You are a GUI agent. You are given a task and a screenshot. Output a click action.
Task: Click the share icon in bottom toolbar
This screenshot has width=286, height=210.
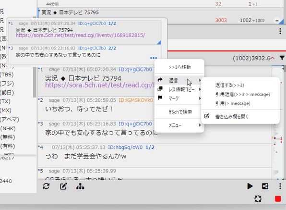click(x=265, y=186)
